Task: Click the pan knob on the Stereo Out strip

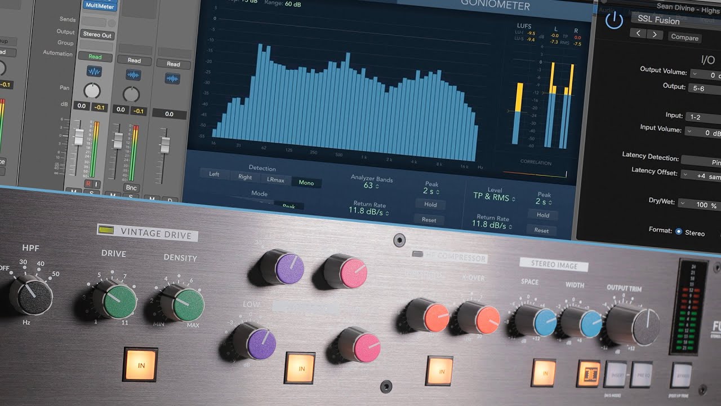Action: (92, 90)
